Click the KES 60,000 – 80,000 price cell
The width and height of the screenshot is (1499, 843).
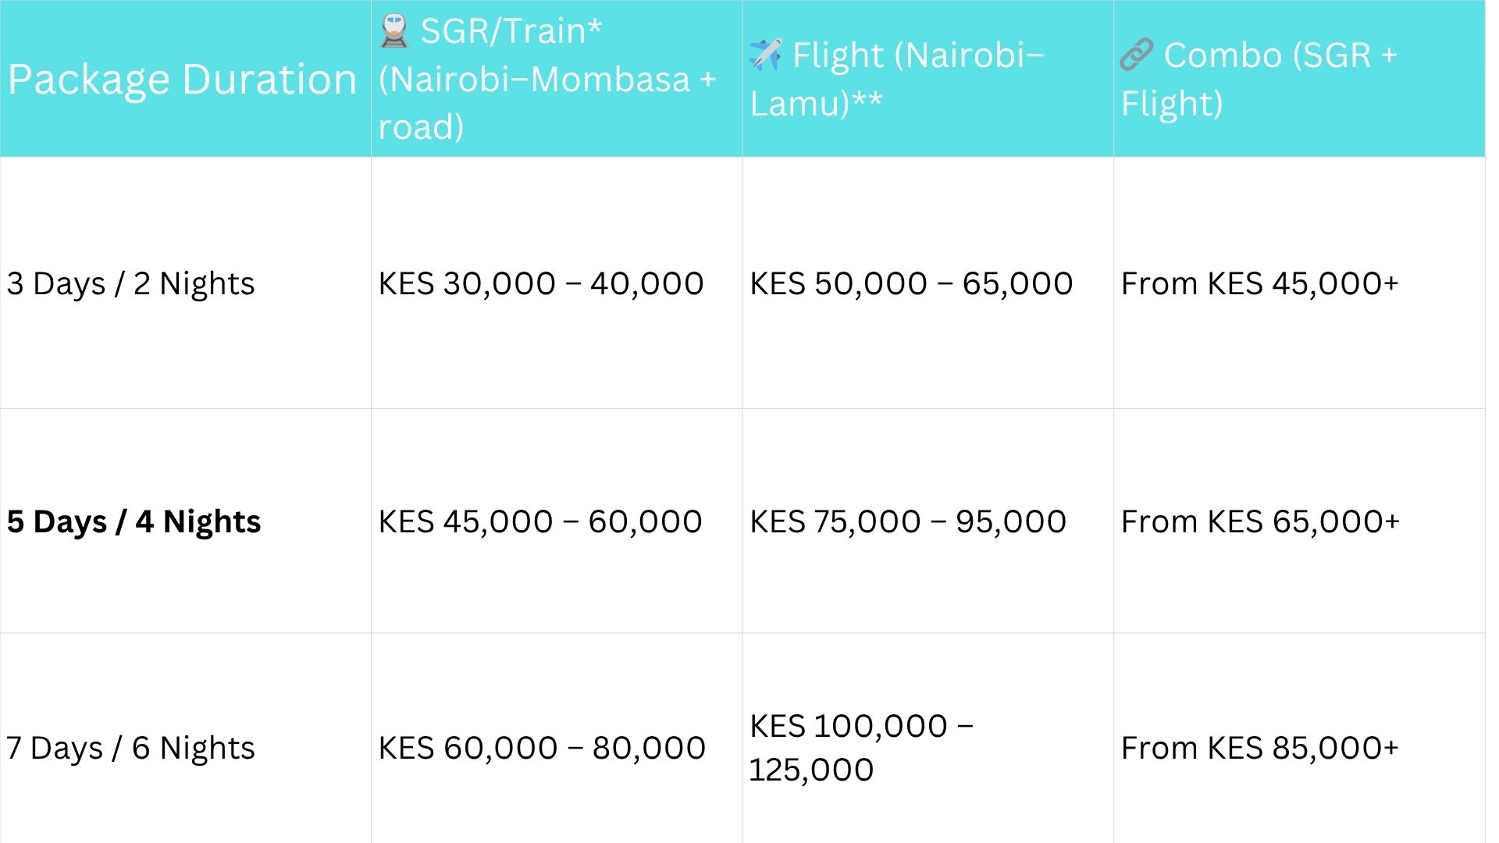point(542,748)
